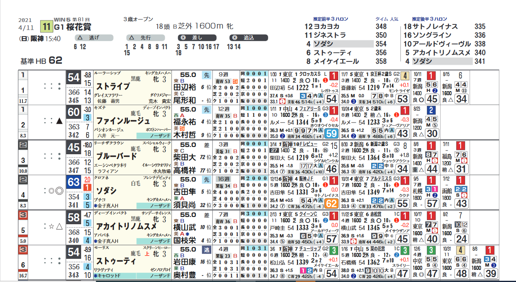Click trainer name 国枝栄
This screenshot has width=516, height=282.
tap(184, 240)
